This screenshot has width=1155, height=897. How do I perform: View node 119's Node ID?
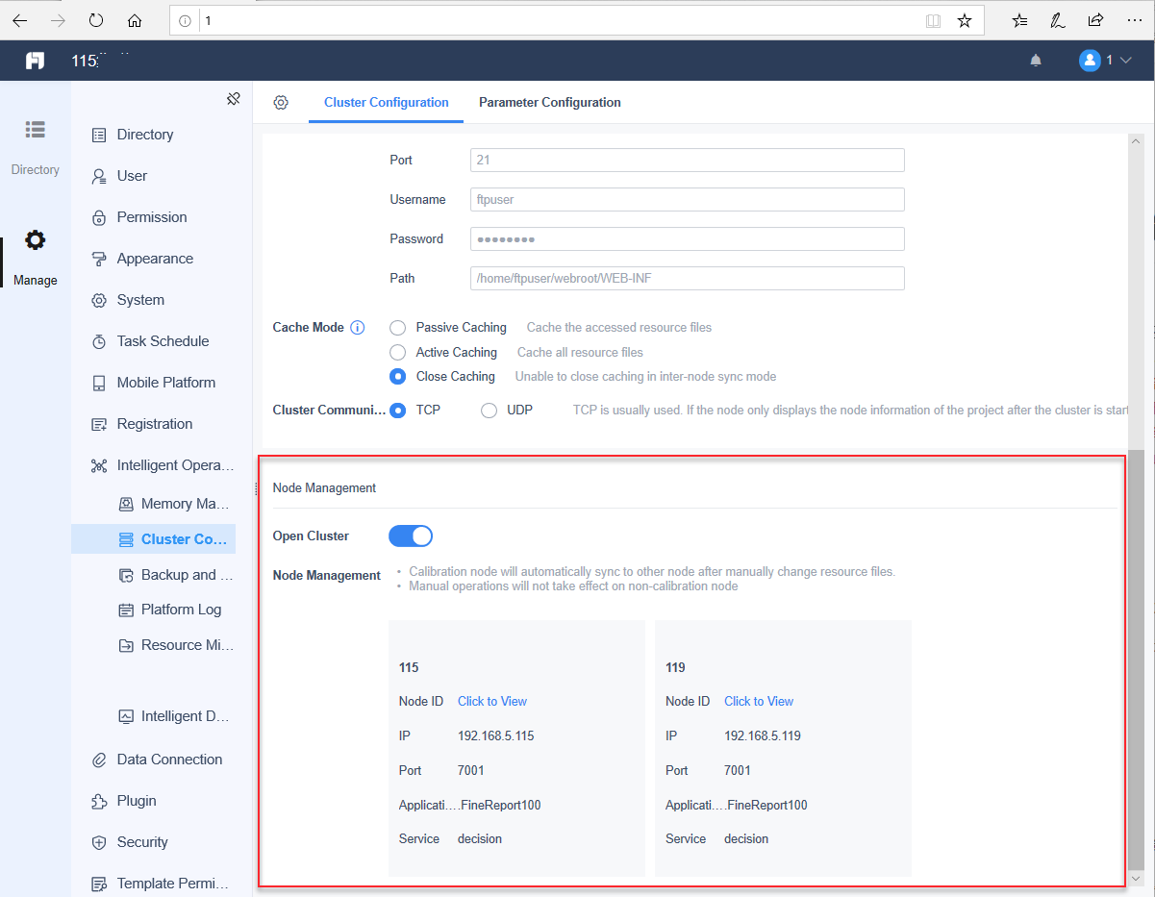pyautogui.click(x=758, y=701)
